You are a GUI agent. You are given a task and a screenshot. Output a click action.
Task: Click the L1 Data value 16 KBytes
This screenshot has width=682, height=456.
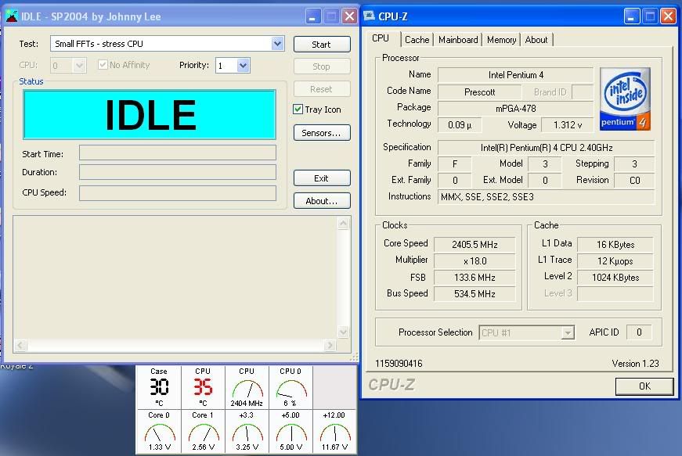[615, 245]
